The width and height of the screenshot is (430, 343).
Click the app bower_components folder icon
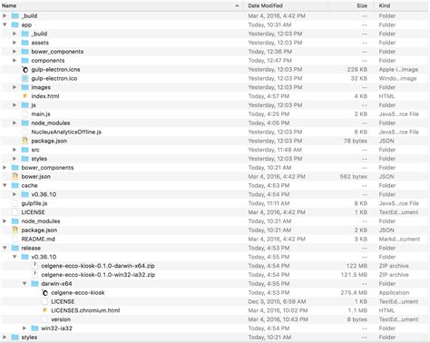click(x=25, y=52)
